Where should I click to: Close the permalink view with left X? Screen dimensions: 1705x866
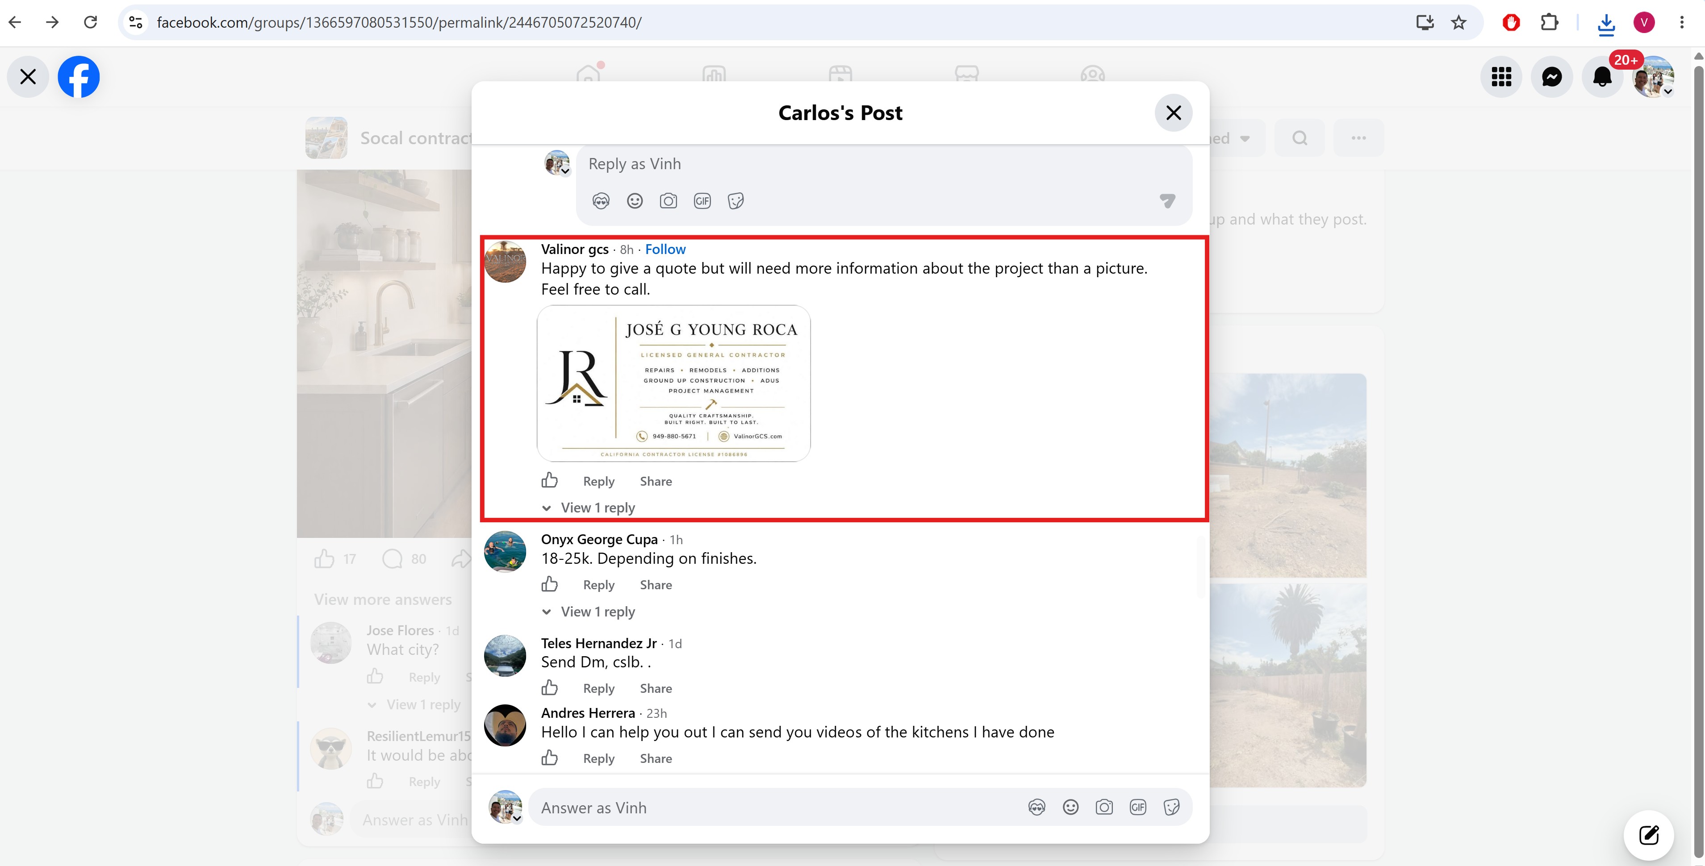click(28, 77)
